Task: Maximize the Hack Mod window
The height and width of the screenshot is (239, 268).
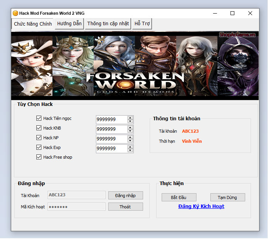Action: tap(232, 13)
